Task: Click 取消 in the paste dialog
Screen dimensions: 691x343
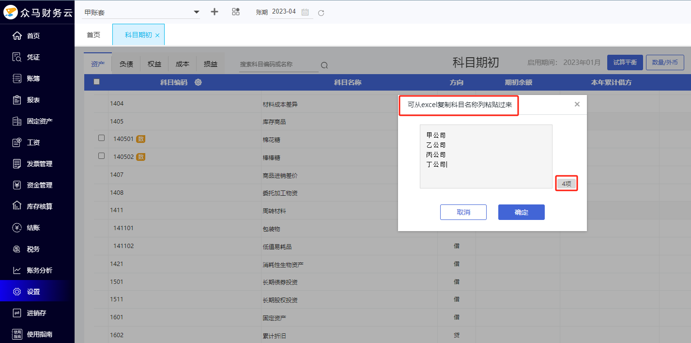Action: 463,212
